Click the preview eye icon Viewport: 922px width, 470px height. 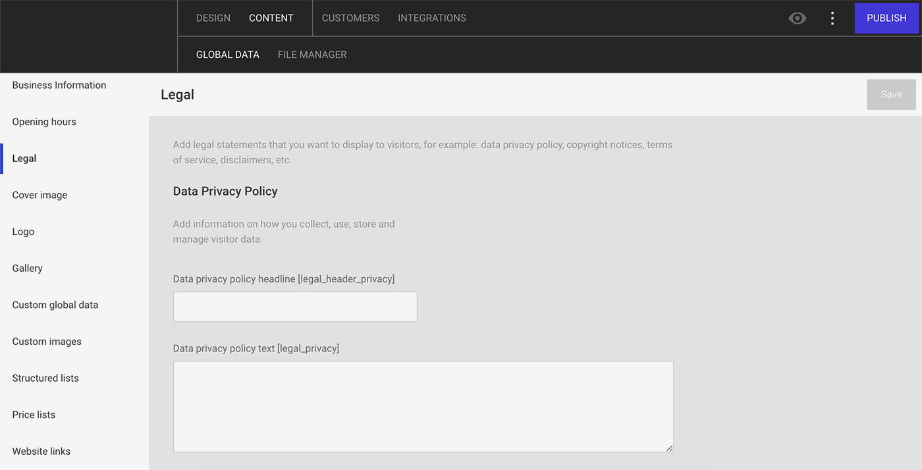coord(797,18)
